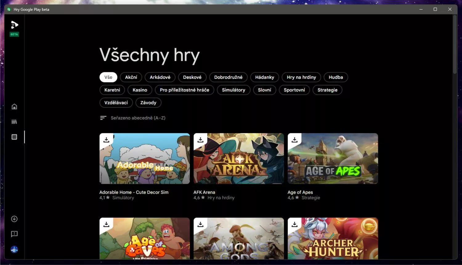The image size is (462, 265).
Task: Choose the Kasino category chip
Action: (140, 90)
